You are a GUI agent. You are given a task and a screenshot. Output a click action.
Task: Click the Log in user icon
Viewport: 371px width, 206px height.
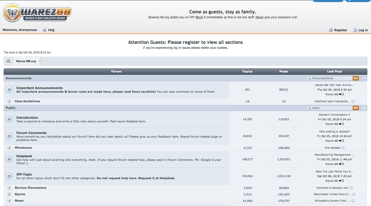tap(355, 30)
